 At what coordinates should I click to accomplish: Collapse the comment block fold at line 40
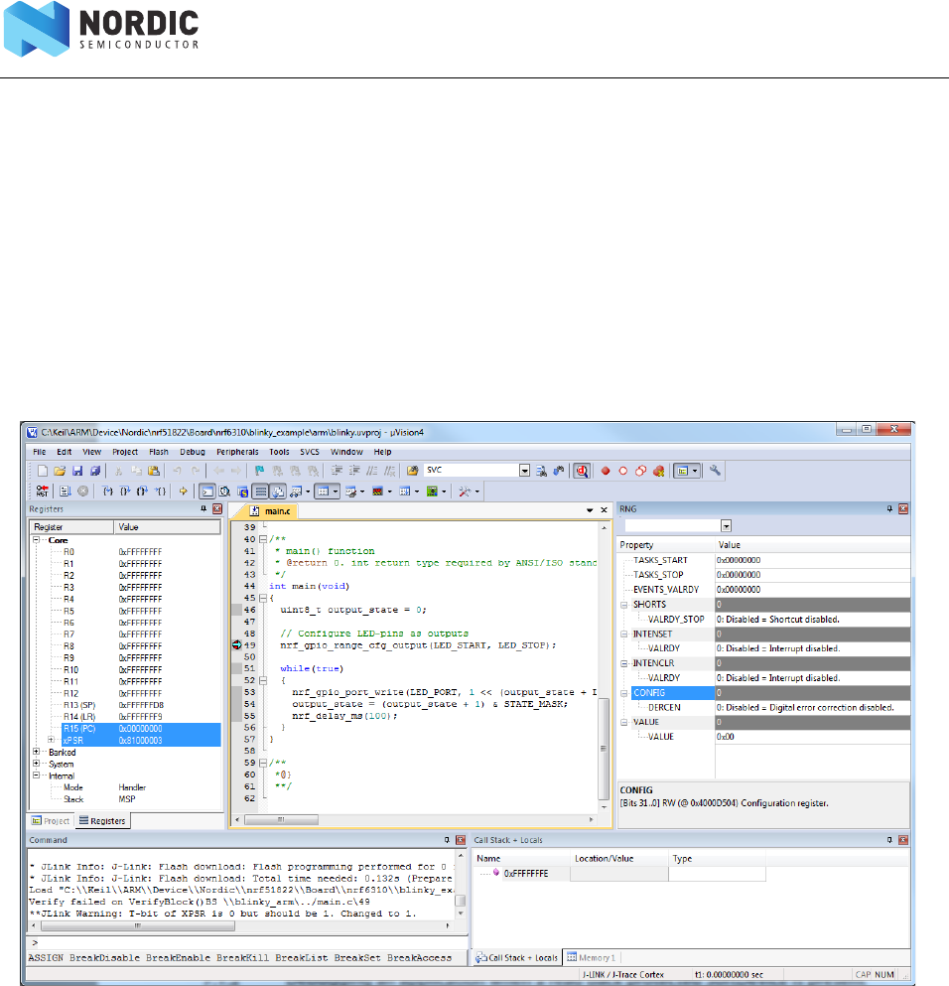coord(263,539)
